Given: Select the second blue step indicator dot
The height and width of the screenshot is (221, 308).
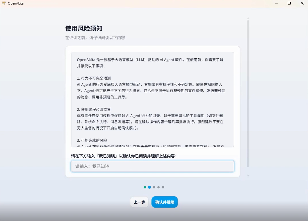Looking at the screenshot, I should 150,187.
